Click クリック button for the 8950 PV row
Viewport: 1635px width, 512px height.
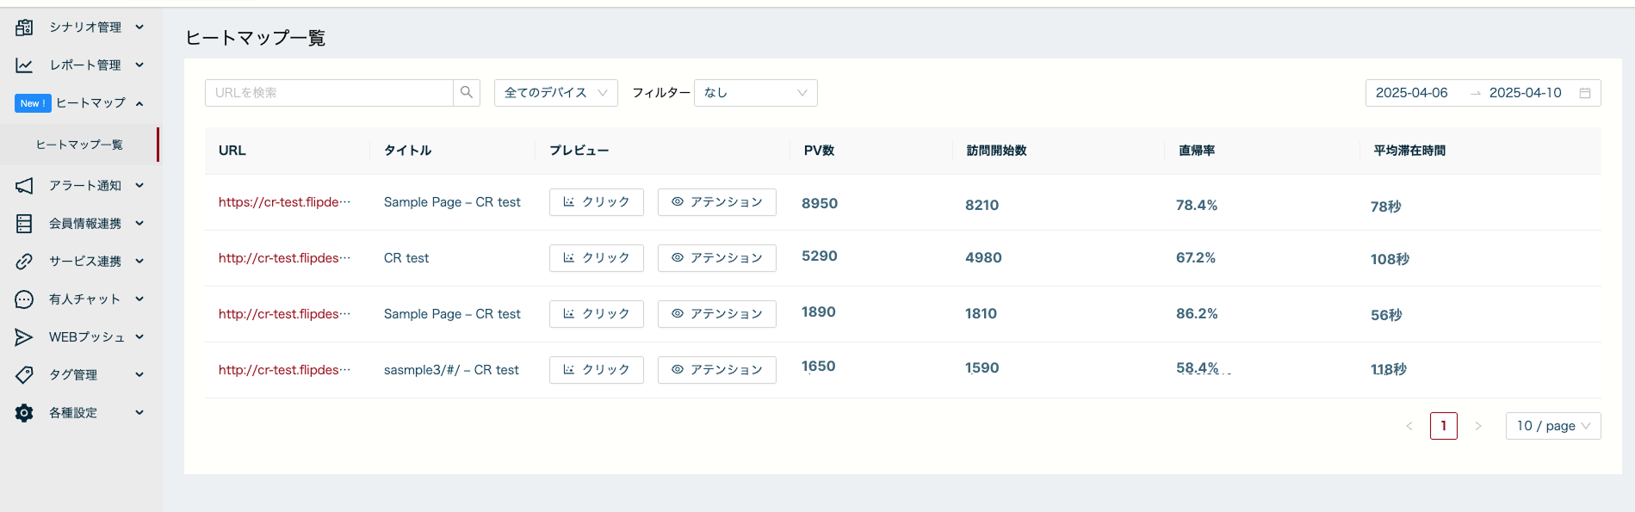click(x=596, y=202)
